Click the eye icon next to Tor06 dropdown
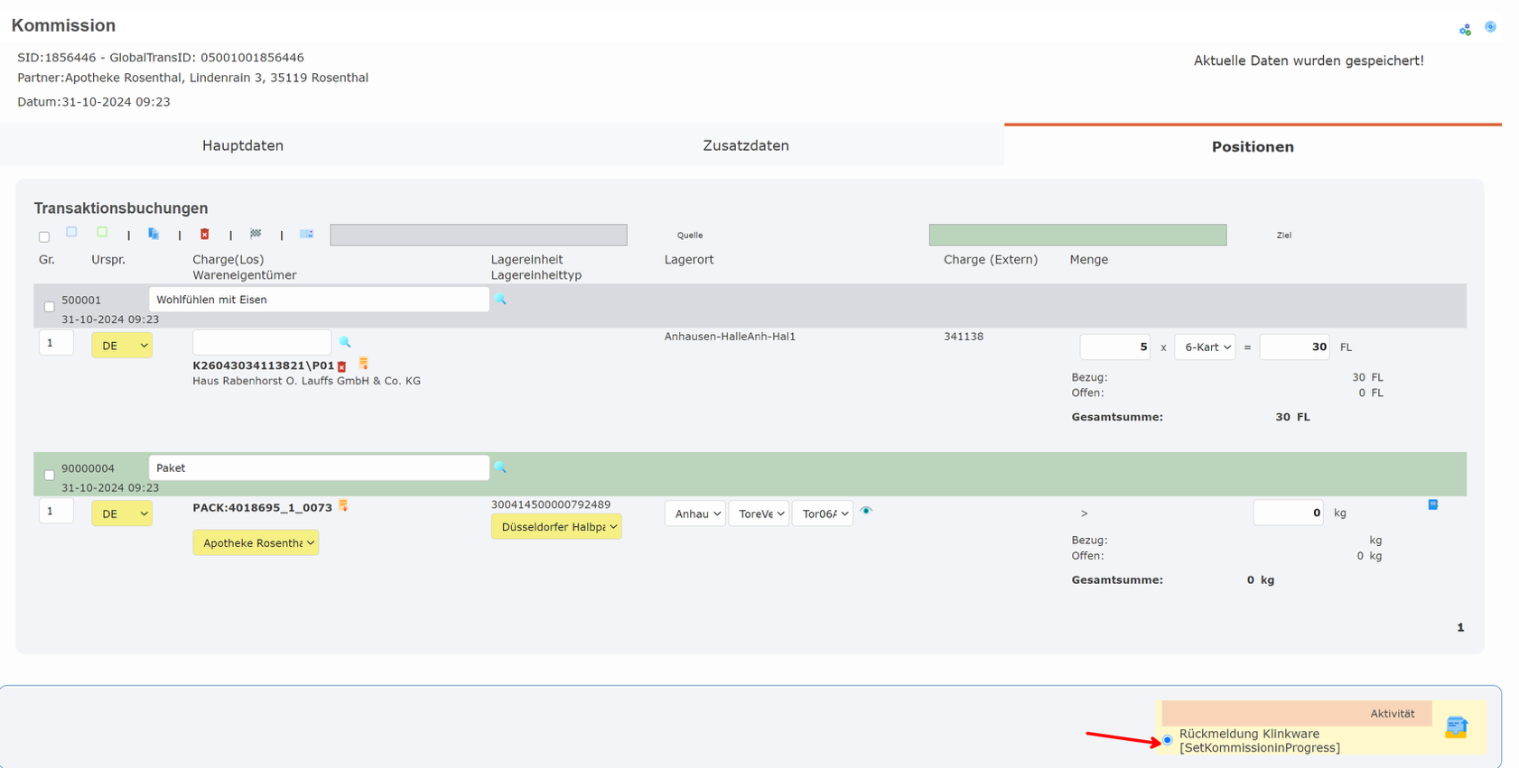 pos(866,511)
